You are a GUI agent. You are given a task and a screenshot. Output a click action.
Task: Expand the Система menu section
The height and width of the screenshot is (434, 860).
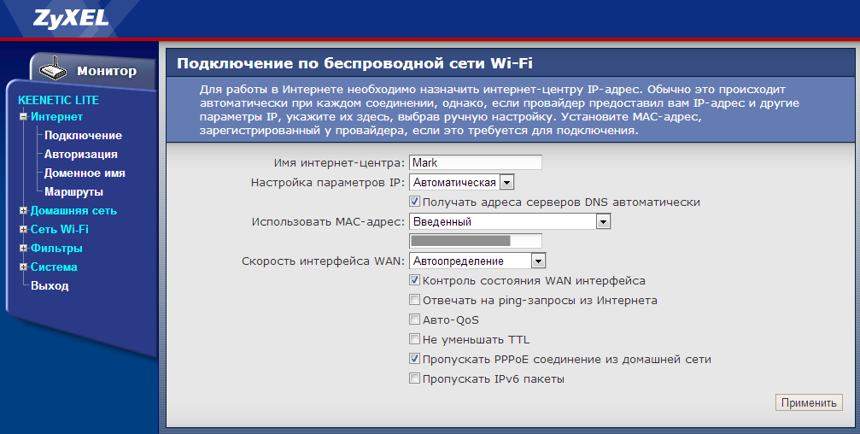23,267
